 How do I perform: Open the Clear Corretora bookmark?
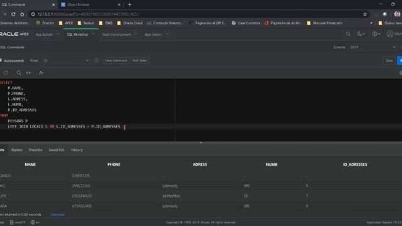(246, 23)
